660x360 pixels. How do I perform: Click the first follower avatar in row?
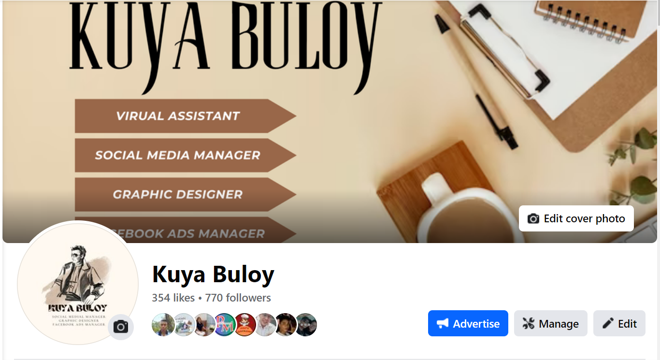coord(163,325)
